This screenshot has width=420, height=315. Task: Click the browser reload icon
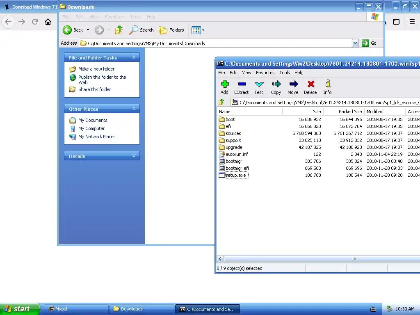(35, 22)
